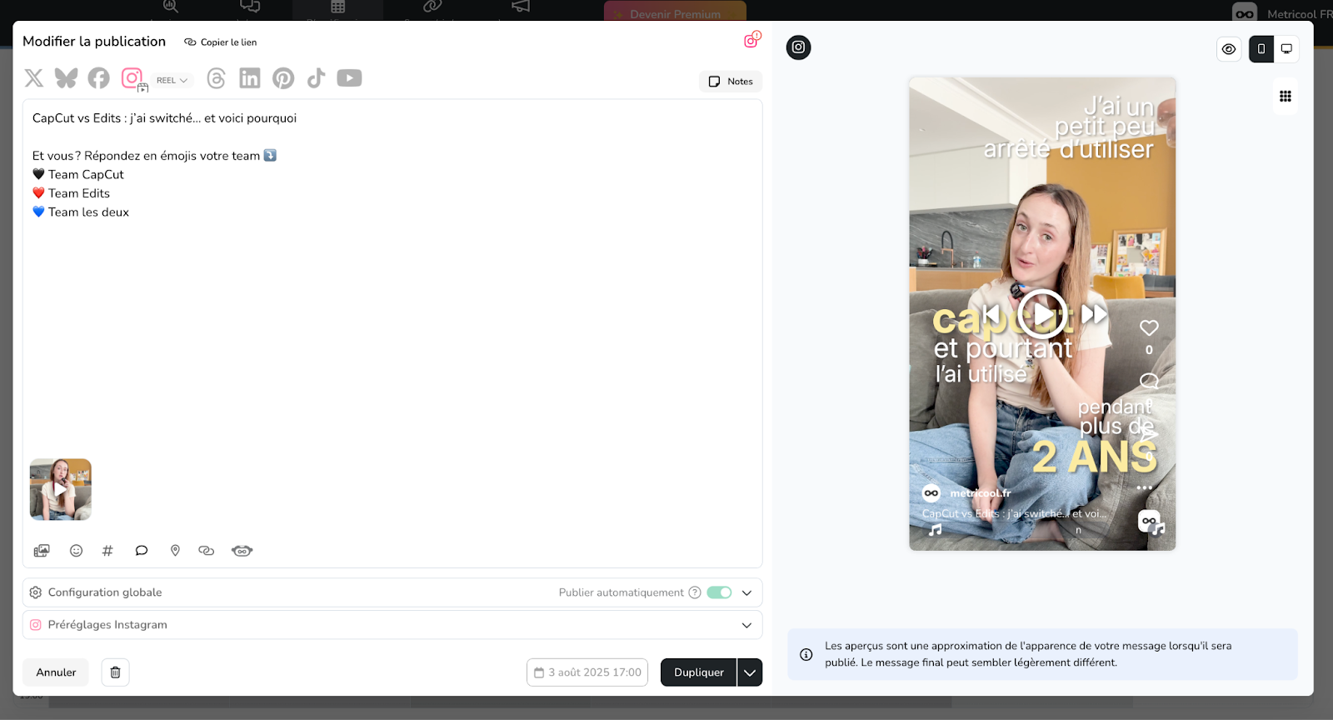Image resolution: width=1333 pixels, height=720 pixels.
Task: Open the Notes panel
Action: coord(731,82)
